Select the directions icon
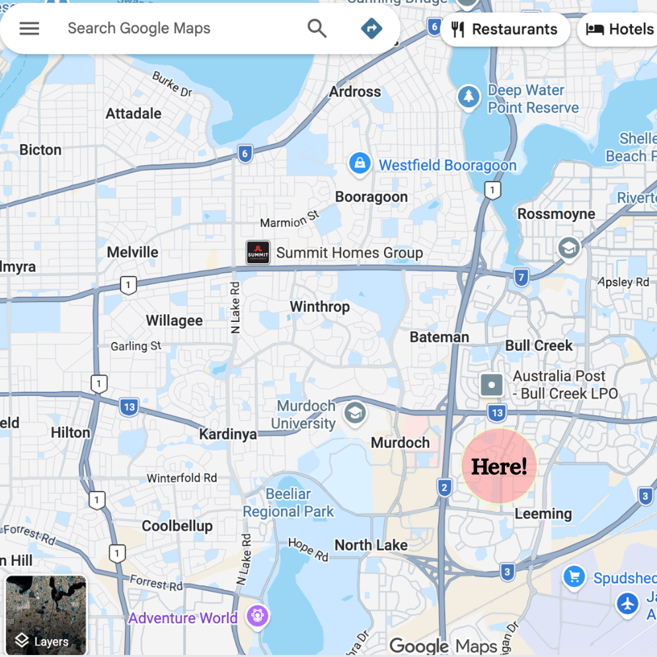Image resolution: width=657 pixels, height=657 pixels. 371,28
